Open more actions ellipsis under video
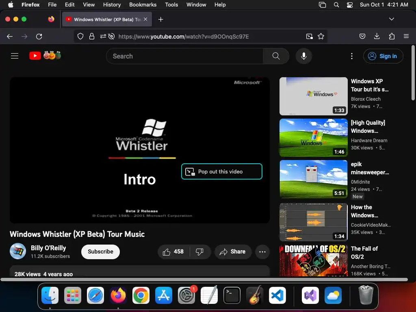 point(262,251)
